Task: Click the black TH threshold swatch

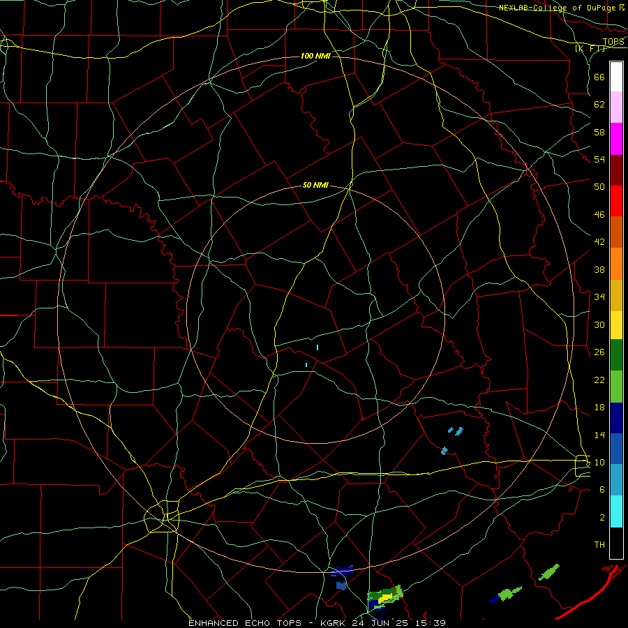Action: [x=616, y=543]
